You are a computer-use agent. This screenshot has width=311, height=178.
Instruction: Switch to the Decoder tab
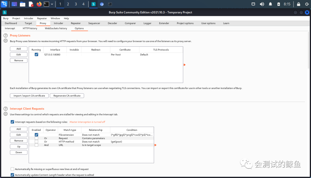(113, 23)
